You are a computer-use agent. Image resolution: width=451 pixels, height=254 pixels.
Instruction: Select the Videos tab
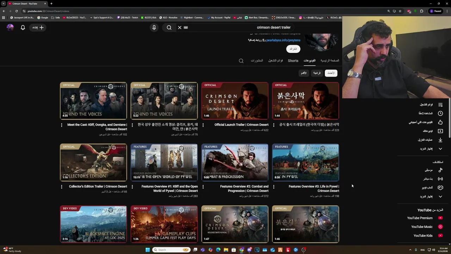(x=309, y=61)
